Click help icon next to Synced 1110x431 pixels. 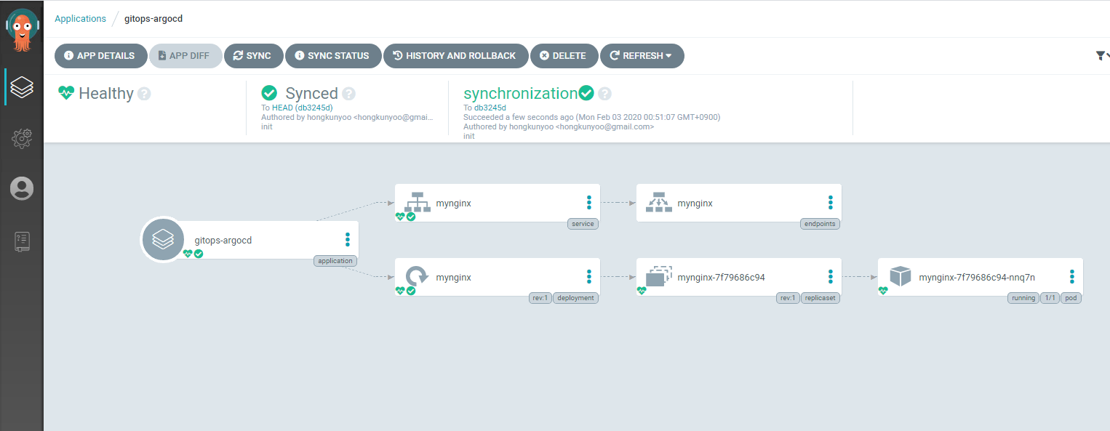[348, 94]
